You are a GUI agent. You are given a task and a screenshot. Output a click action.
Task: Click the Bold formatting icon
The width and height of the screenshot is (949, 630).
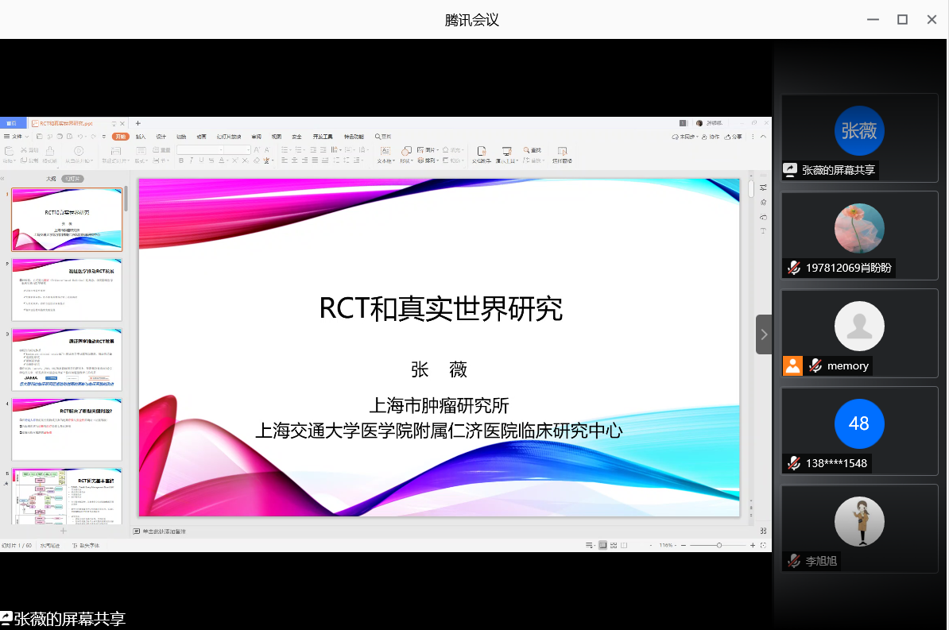coord(181,160)
